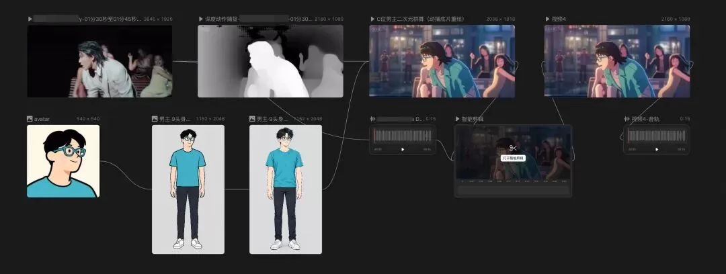726x274 pixels.
Task: Click the 视频4-音轨 node title text
Action: coord(645,119)
